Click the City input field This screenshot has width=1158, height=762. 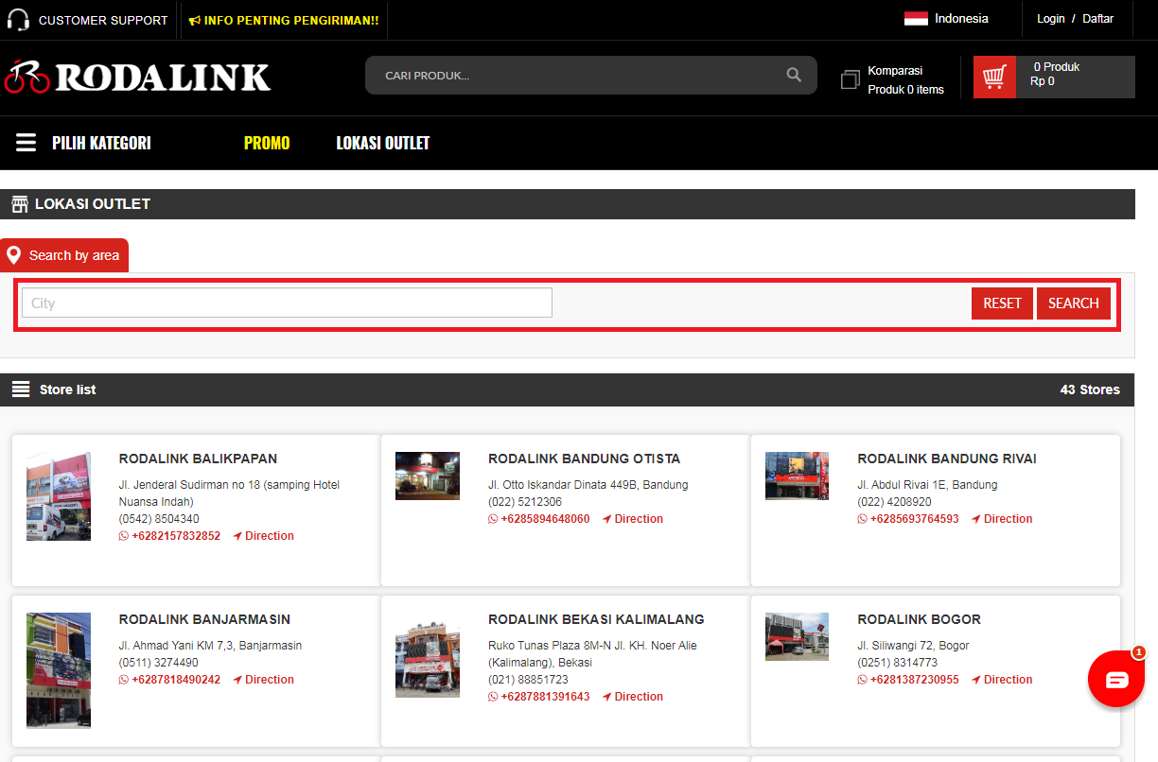(287, 303)
